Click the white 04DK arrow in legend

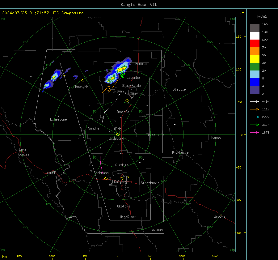click(255, 101)
